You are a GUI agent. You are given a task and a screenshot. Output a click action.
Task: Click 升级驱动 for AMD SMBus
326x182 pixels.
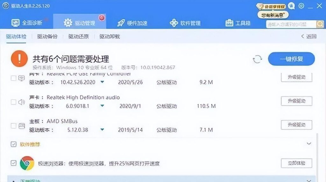tap(296, 125)
